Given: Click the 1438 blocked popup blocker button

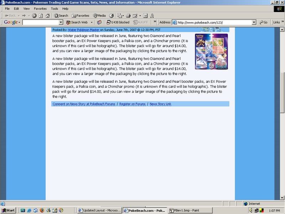Looking at the screenshot, I should [x=118, y=22].
